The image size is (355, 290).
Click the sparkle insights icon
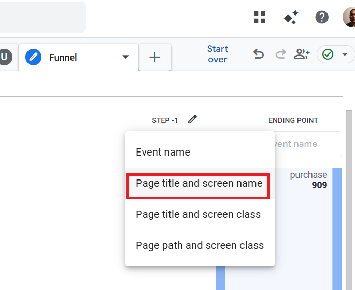pyautogui.click(x=291, y=18)
